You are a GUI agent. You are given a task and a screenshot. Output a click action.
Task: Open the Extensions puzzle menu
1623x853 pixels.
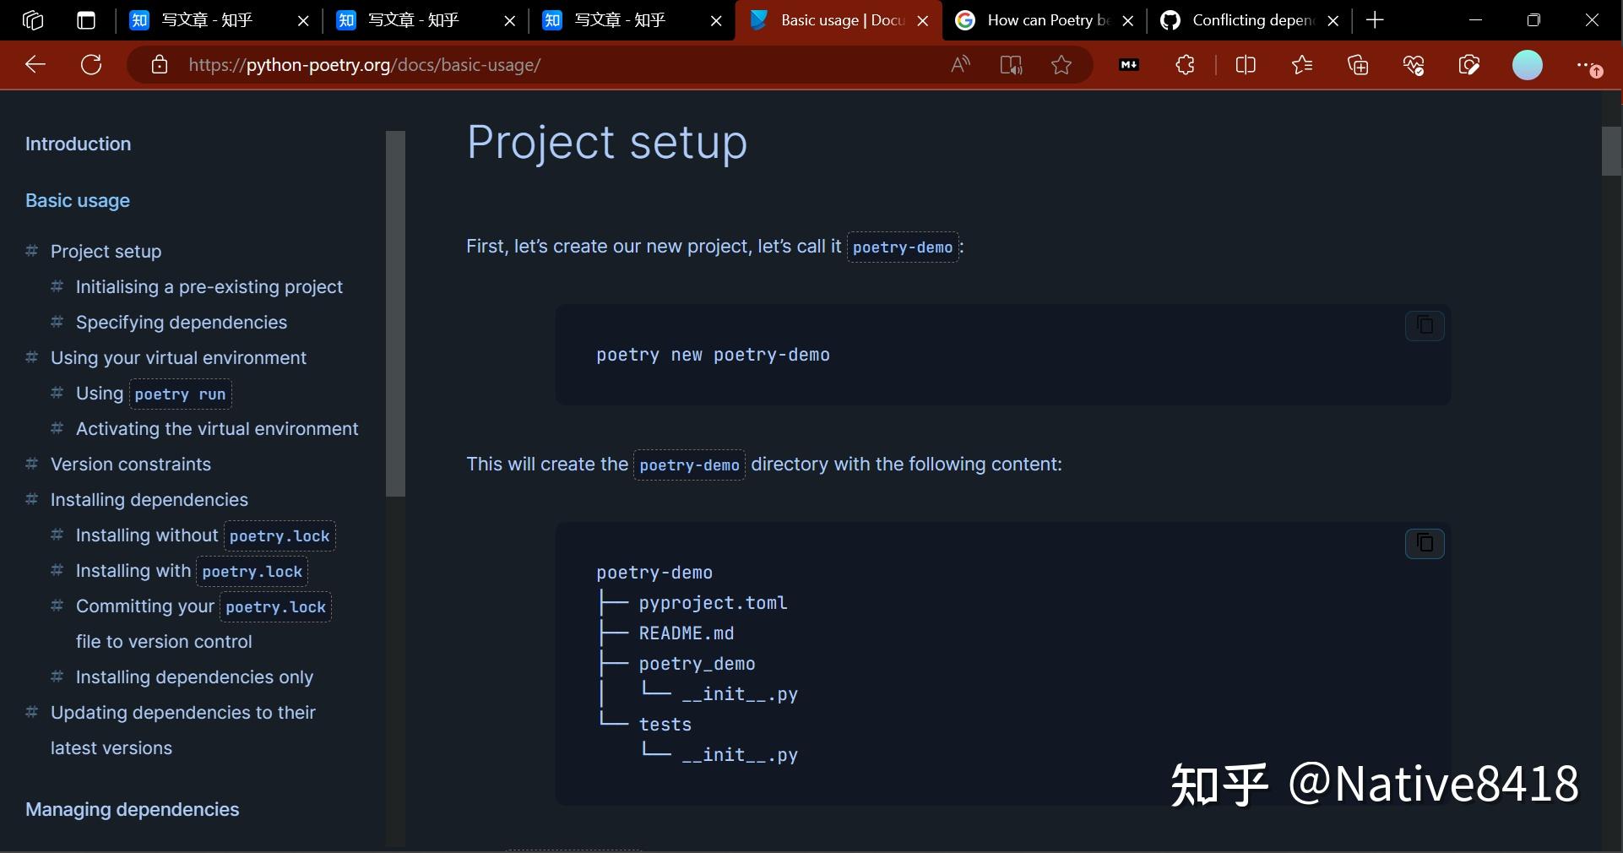tap(1185, 65)
